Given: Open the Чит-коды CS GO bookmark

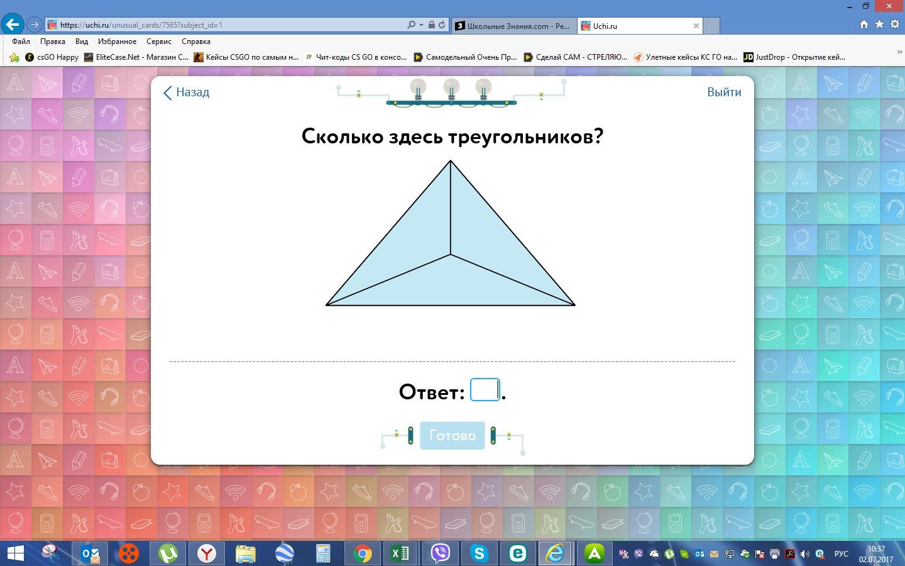Looking at the screenshot, I should (x=356, y=57).
